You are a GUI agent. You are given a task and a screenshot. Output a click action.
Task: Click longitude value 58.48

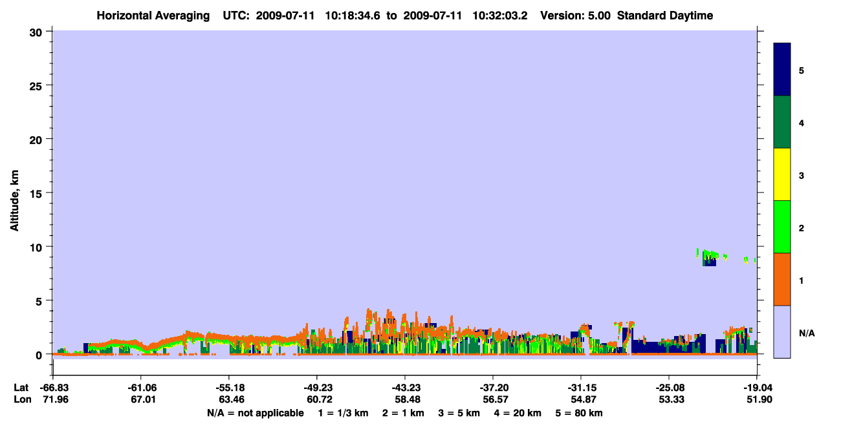pos(406,399)
